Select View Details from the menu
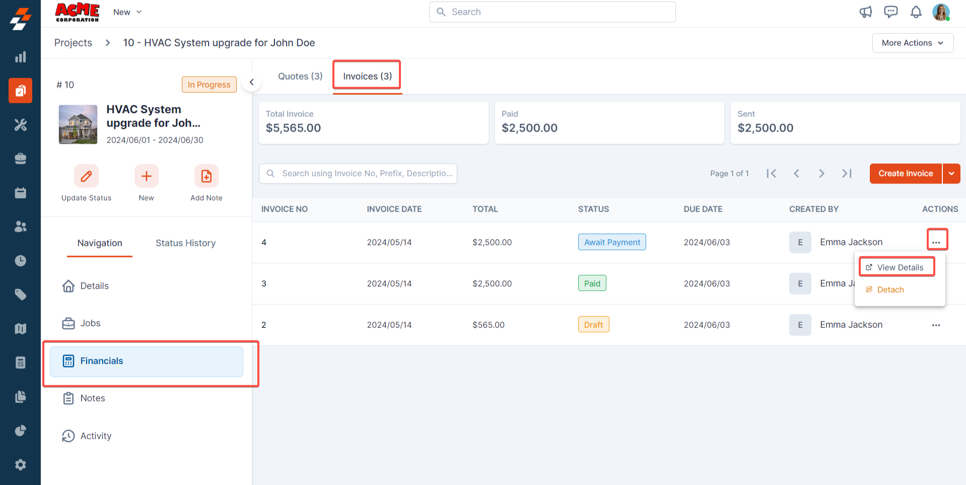This screenshot has height=485, width=966. point(900,267)
